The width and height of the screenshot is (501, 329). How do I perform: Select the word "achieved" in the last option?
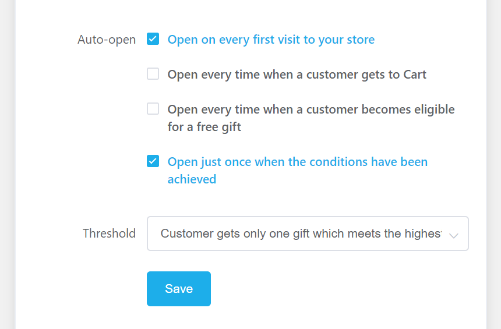(x=192, y=179)
